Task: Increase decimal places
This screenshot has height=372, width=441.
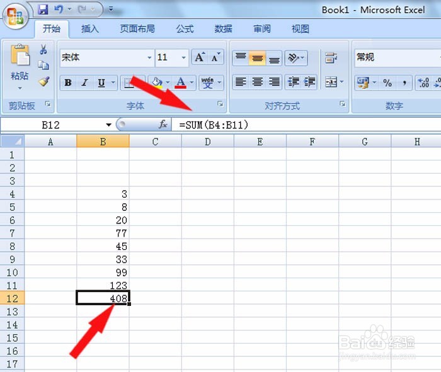Action: point(423,82)
